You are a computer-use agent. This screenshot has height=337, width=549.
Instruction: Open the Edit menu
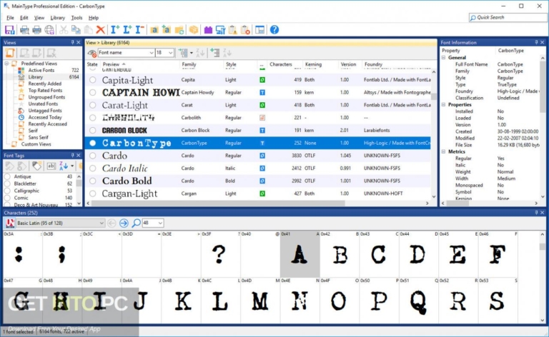[24, 17]
